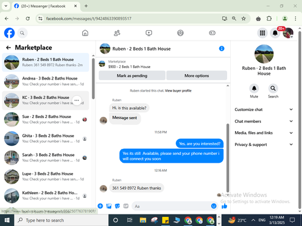Viewport: 302px width, 226px height.
Task: Open the Kathleen - 2 Beds 2 Baths conversation
Action: click(x=45, y=195)
